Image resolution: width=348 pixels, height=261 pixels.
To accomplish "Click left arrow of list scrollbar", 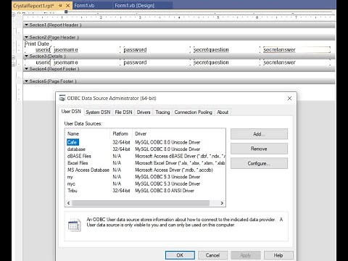I will click(69, 203).
